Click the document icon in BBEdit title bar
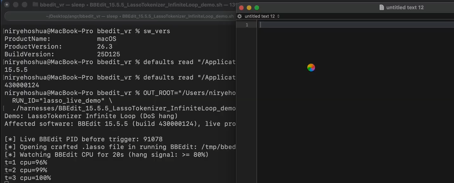The width and height of the screenshot is (454, 183). (x=382, y=7)
